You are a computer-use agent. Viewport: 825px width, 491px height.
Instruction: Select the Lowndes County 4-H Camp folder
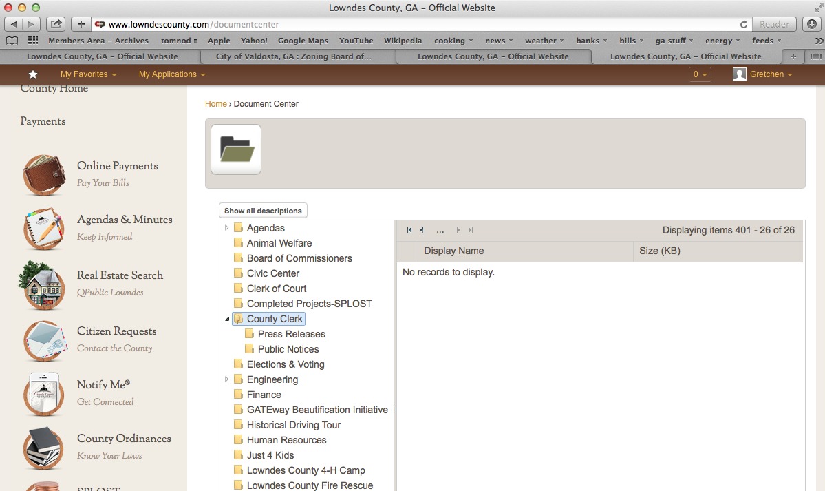(306, 470)
